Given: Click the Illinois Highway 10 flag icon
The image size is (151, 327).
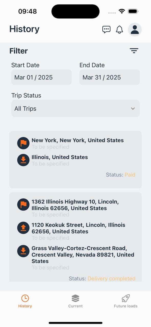Looking at the screenshot, I should 23,205.
